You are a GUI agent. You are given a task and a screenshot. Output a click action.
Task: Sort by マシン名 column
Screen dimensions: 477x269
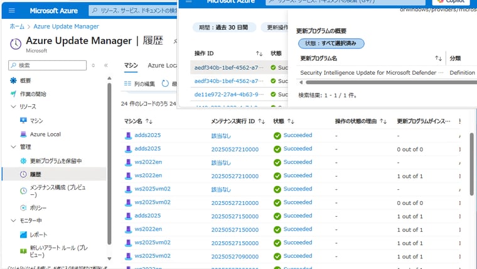[149, 121]
